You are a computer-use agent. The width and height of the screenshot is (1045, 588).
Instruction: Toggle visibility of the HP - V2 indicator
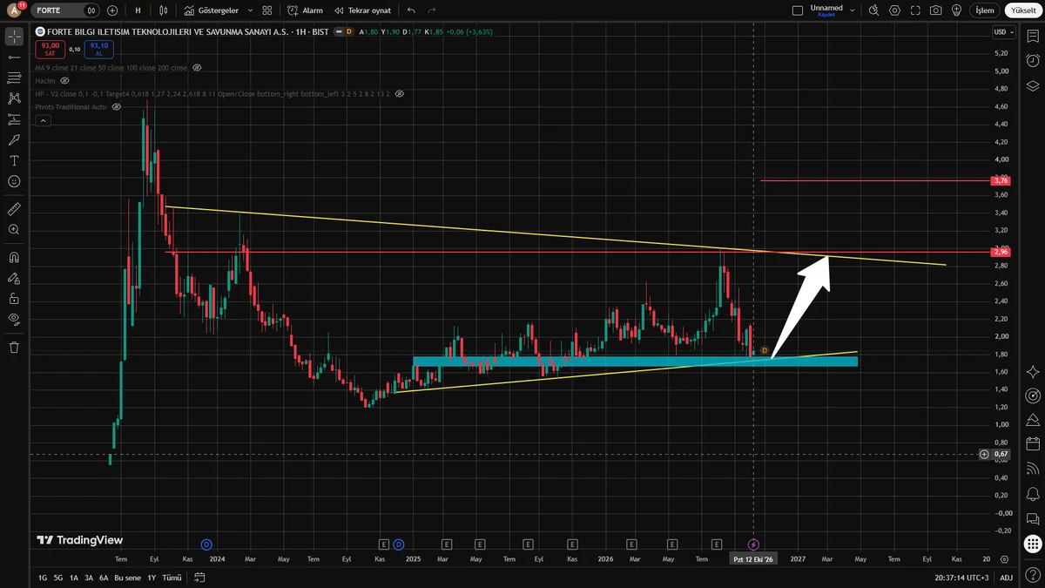[400, 93]
